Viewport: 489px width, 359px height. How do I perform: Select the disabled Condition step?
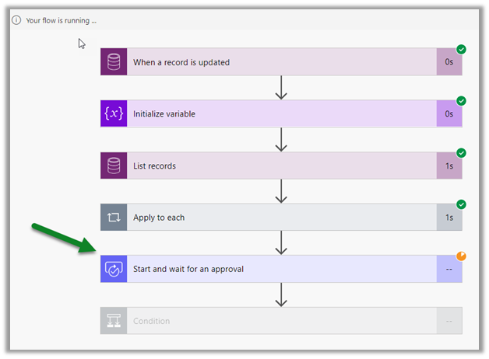pos(280,321)
